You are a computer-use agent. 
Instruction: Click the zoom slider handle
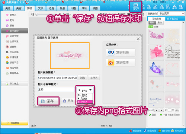pos(37,15)
